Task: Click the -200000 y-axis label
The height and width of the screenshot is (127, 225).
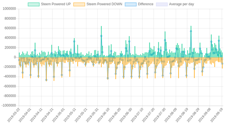Action: 9,67
